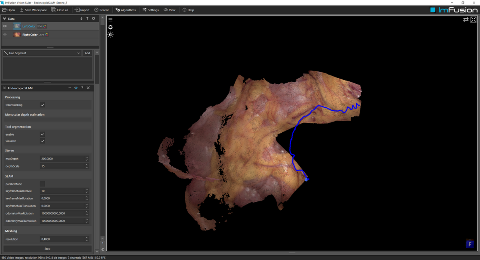Show the Right Color dataset via eye icon
This screenshot has height=260, width=480.
[5, 35]
